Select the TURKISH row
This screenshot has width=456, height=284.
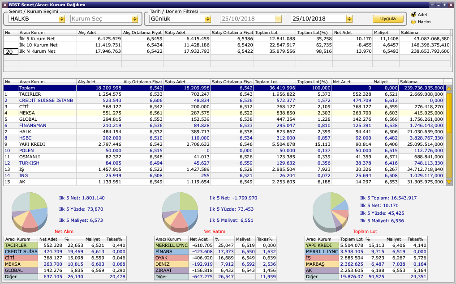[x=224, y=163]
